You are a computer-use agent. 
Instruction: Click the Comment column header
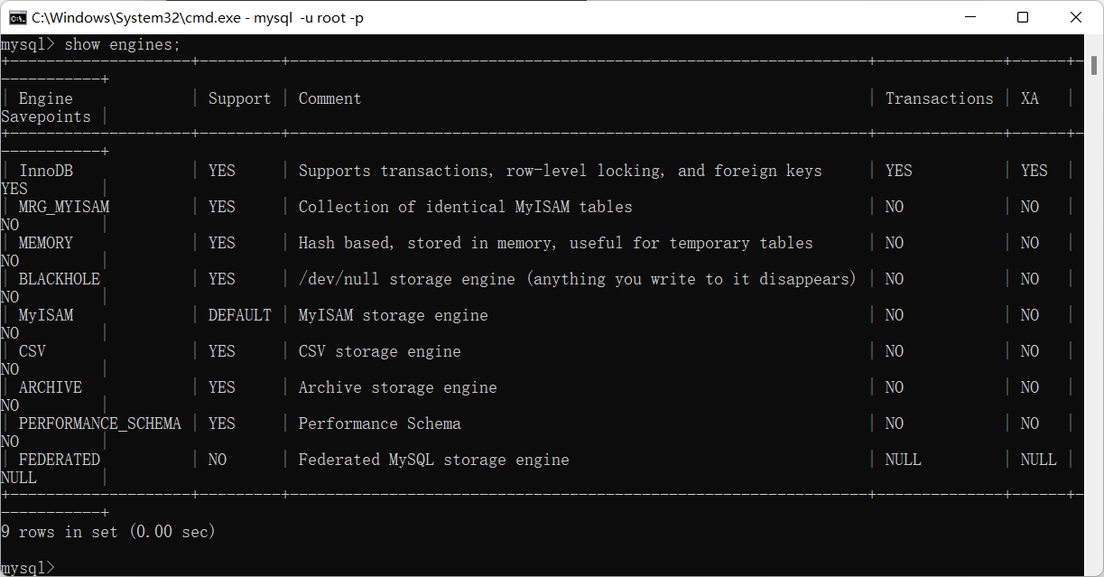[x=329, y=98]
